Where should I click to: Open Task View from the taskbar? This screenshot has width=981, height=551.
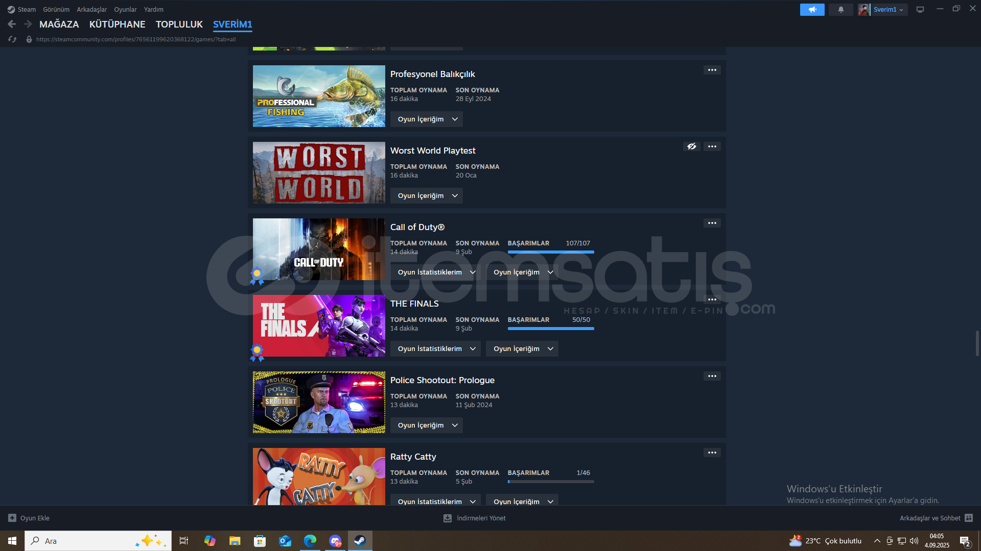(184, 541)
